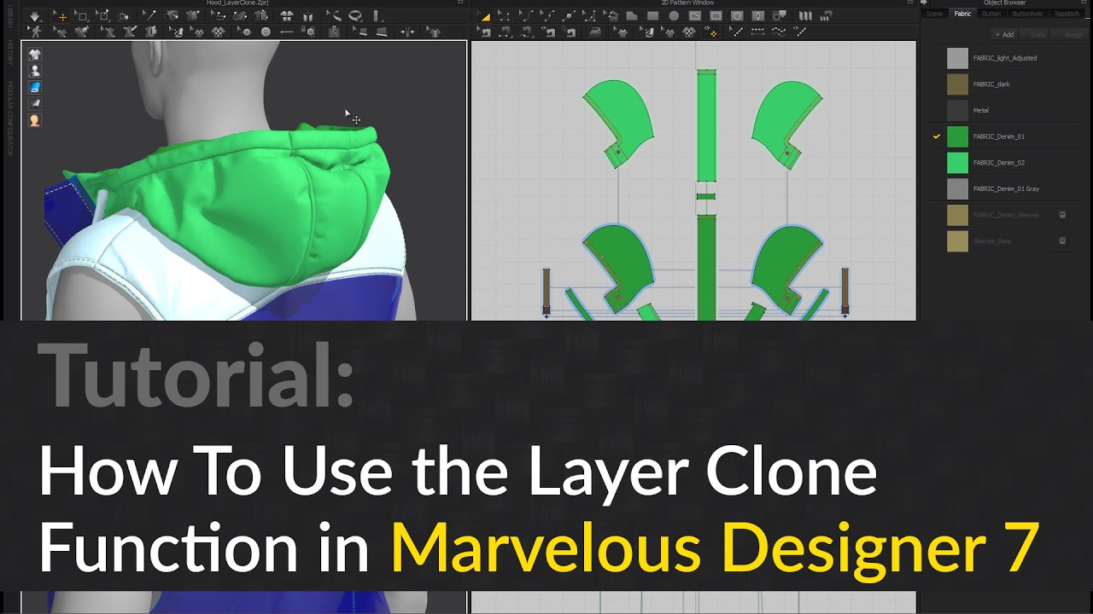
Task: Delete Sleeves_Base with its trash icon
Action: pos(1062,241)
